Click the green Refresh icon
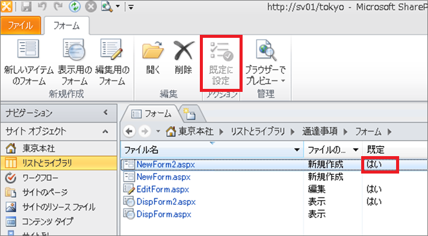This screenshot has width=428, height=236. [x=75, y=7]
